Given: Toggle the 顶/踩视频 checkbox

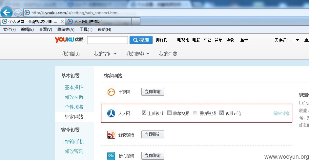Looking at the screenshot, I should point(195,113).
